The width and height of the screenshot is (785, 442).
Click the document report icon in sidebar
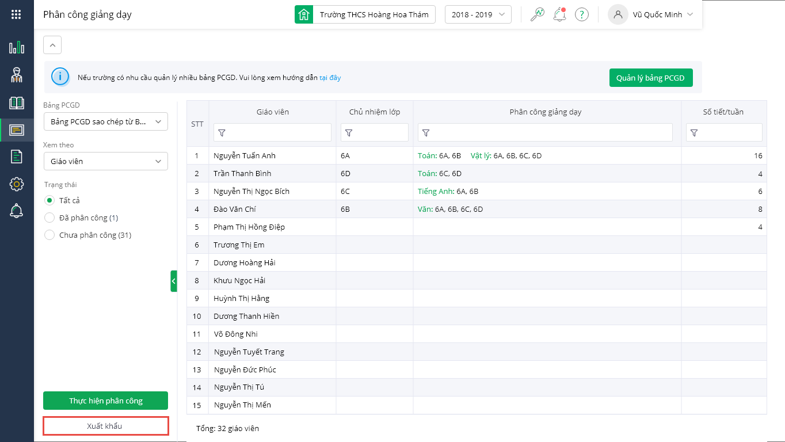(17, 156)
